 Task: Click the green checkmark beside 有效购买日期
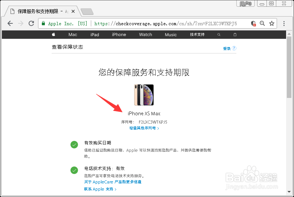(x=74, y=145)
